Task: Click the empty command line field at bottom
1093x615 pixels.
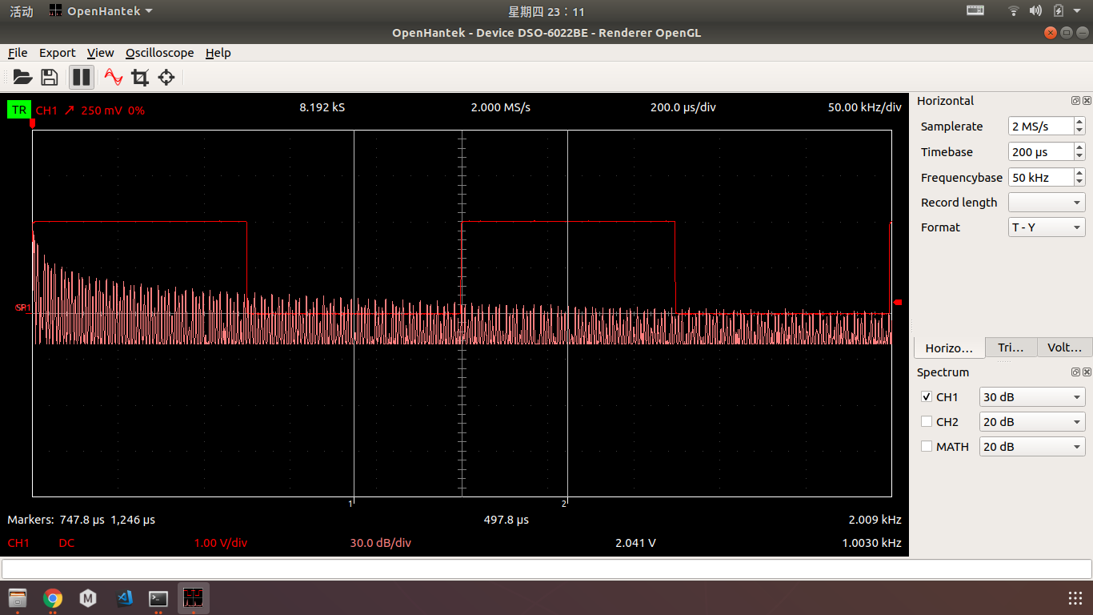Action: (x=546, y=569)
